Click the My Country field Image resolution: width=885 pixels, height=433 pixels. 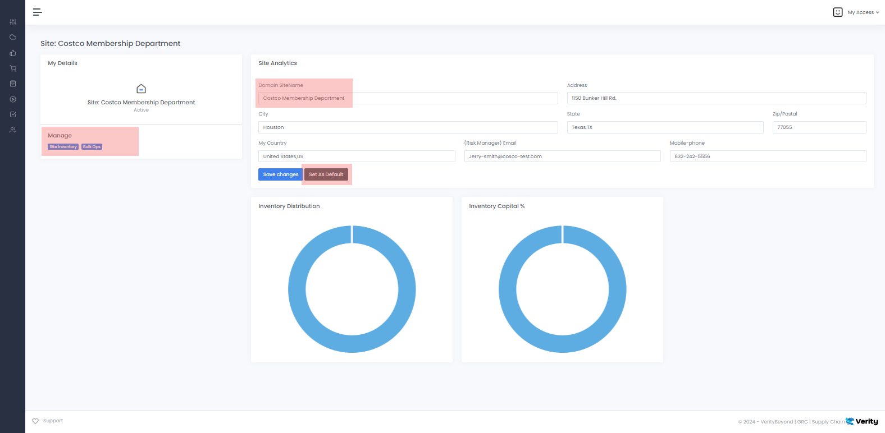[x=357, y=156]
